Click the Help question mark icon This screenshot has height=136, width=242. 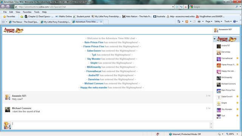point(234,22)
